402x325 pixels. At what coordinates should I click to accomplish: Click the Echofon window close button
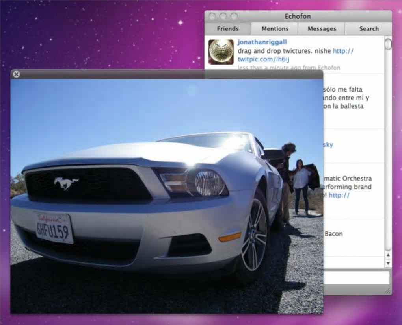[x=212, y=17]
